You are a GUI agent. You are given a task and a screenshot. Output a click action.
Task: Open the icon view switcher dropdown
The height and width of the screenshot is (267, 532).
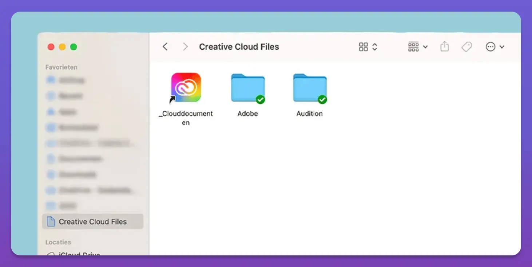368,47
